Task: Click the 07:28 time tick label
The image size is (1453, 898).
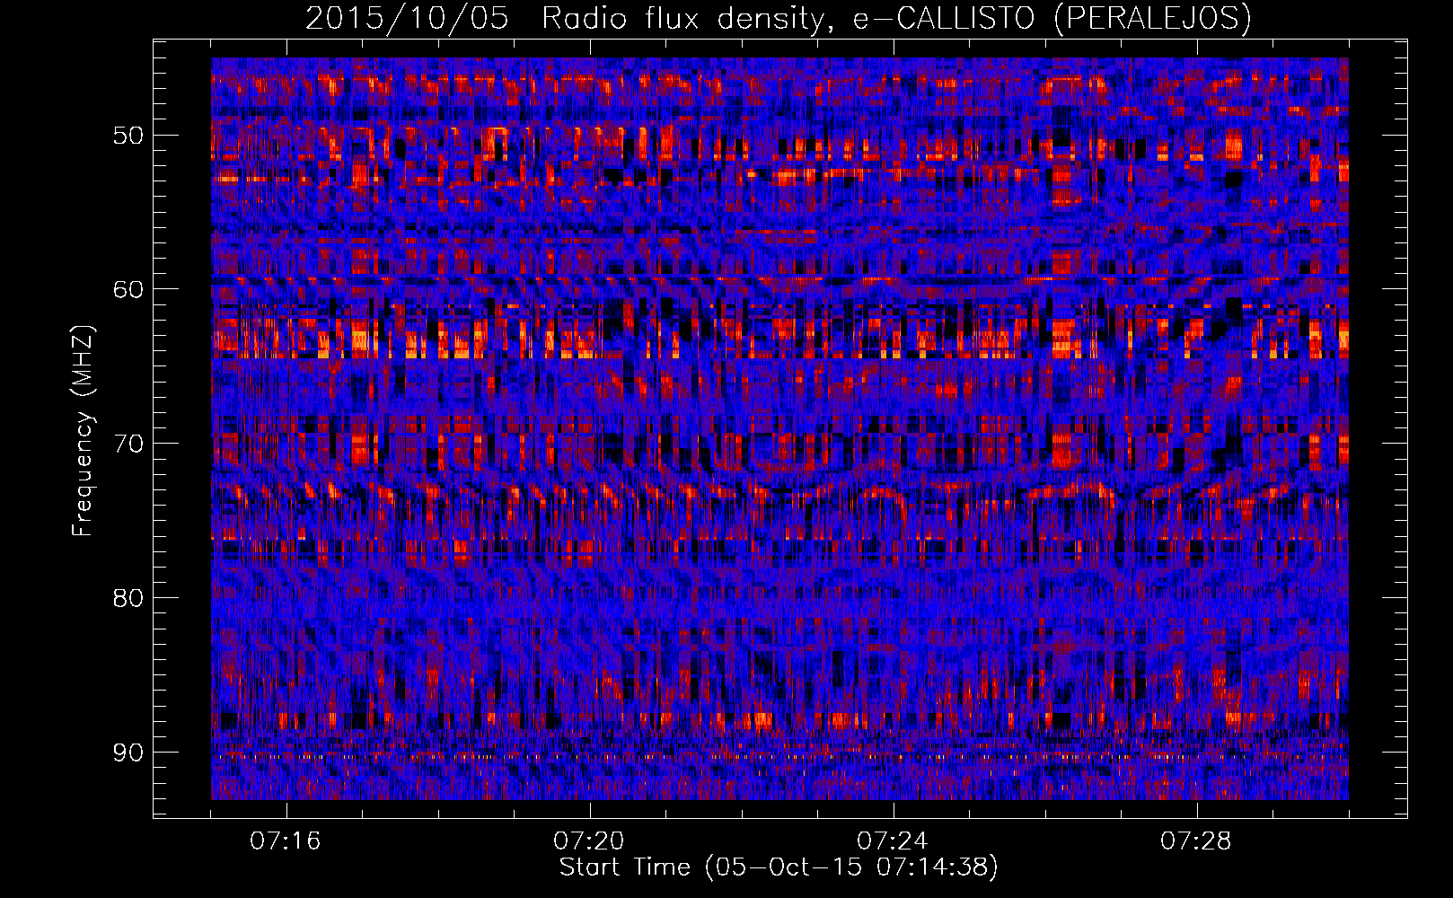Action: [x=1196, y=841]
